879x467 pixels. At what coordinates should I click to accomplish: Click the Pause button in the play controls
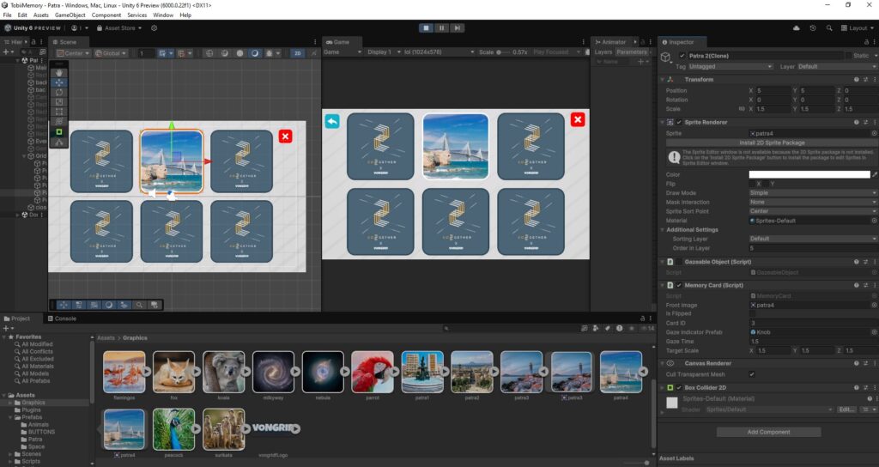(x=442, y=27)
